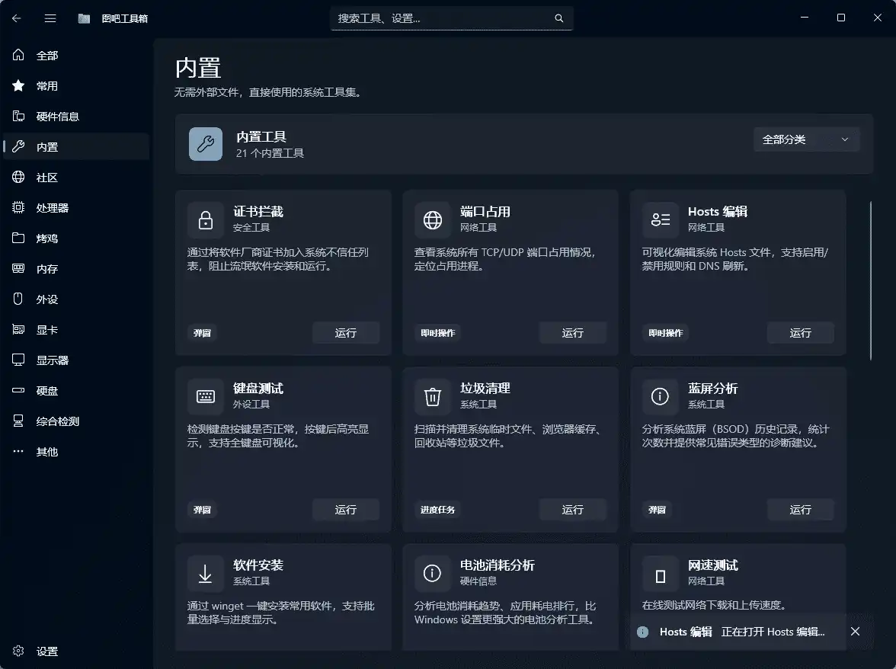Viewport: 896px width, 669px height.
Task: Dismiss the Hosts 编辑 notification toast
Action: [855, 632]
